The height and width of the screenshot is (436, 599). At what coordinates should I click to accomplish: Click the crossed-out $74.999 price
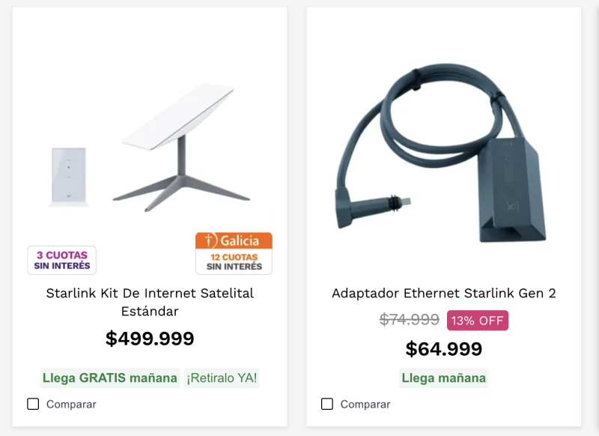[x=409, y=320]
